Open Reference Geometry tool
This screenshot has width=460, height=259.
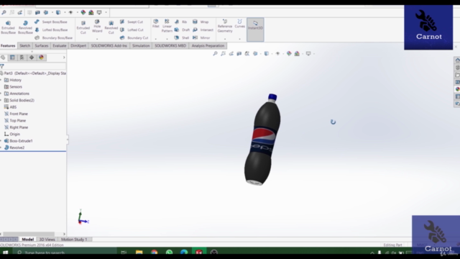tap(225, 26)
